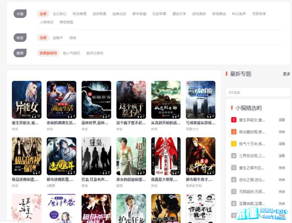Click headphone icon on 亏成首富 cover

[209, 116]
